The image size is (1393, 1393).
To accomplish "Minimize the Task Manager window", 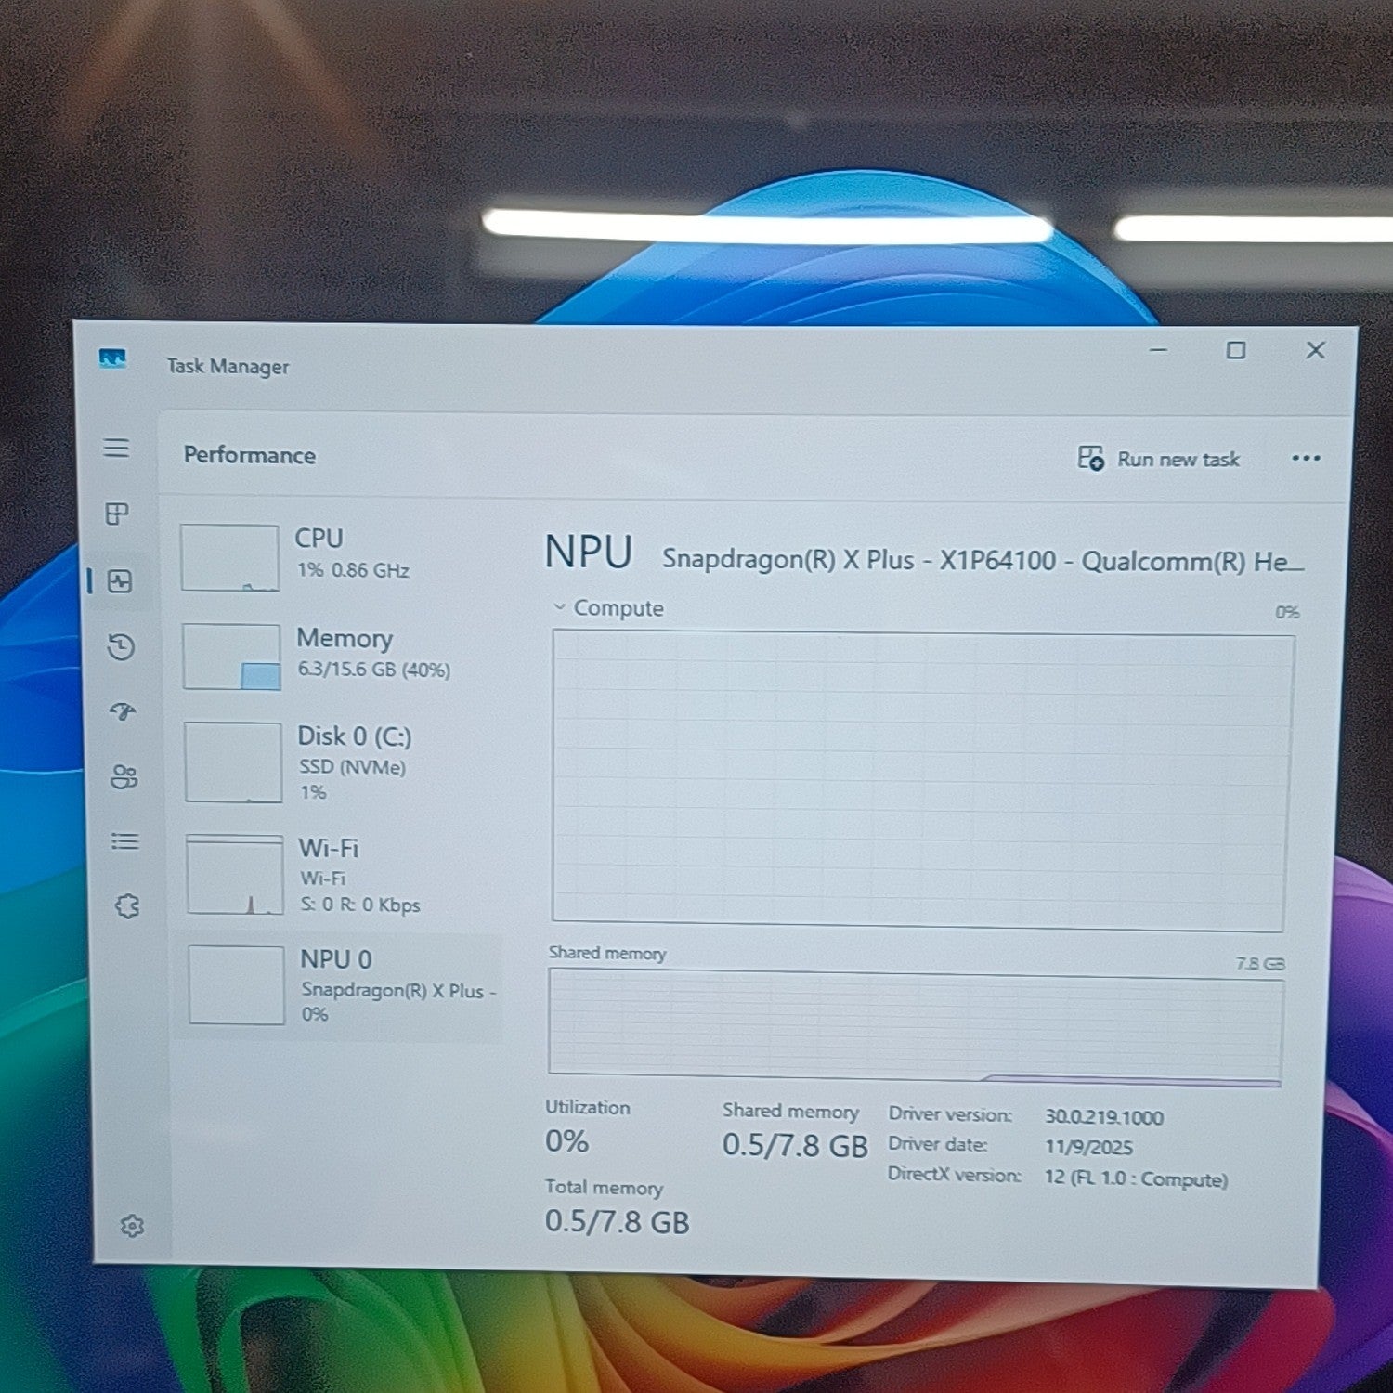I will [1158, 350].
